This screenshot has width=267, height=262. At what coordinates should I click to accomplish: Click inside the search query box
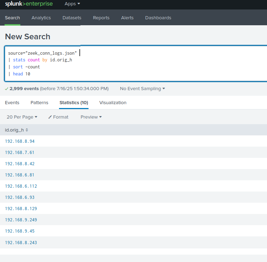click(x=136, y=63)
